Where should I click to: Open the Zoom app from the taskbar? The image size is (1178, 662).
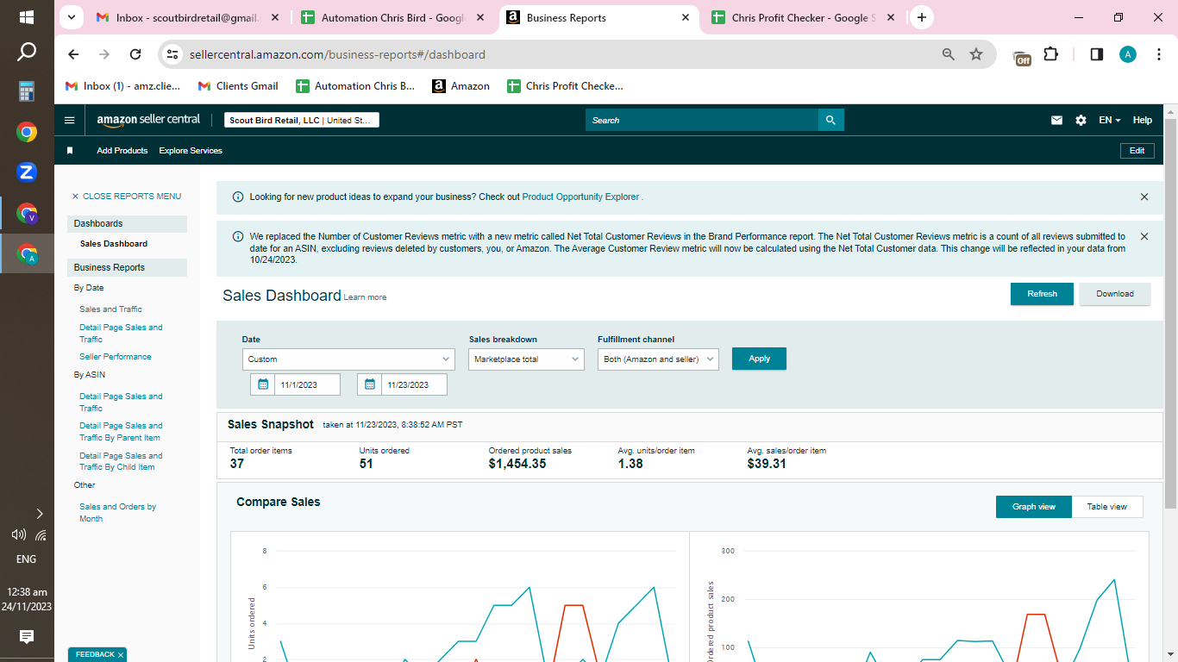click(x=27, y=172)
